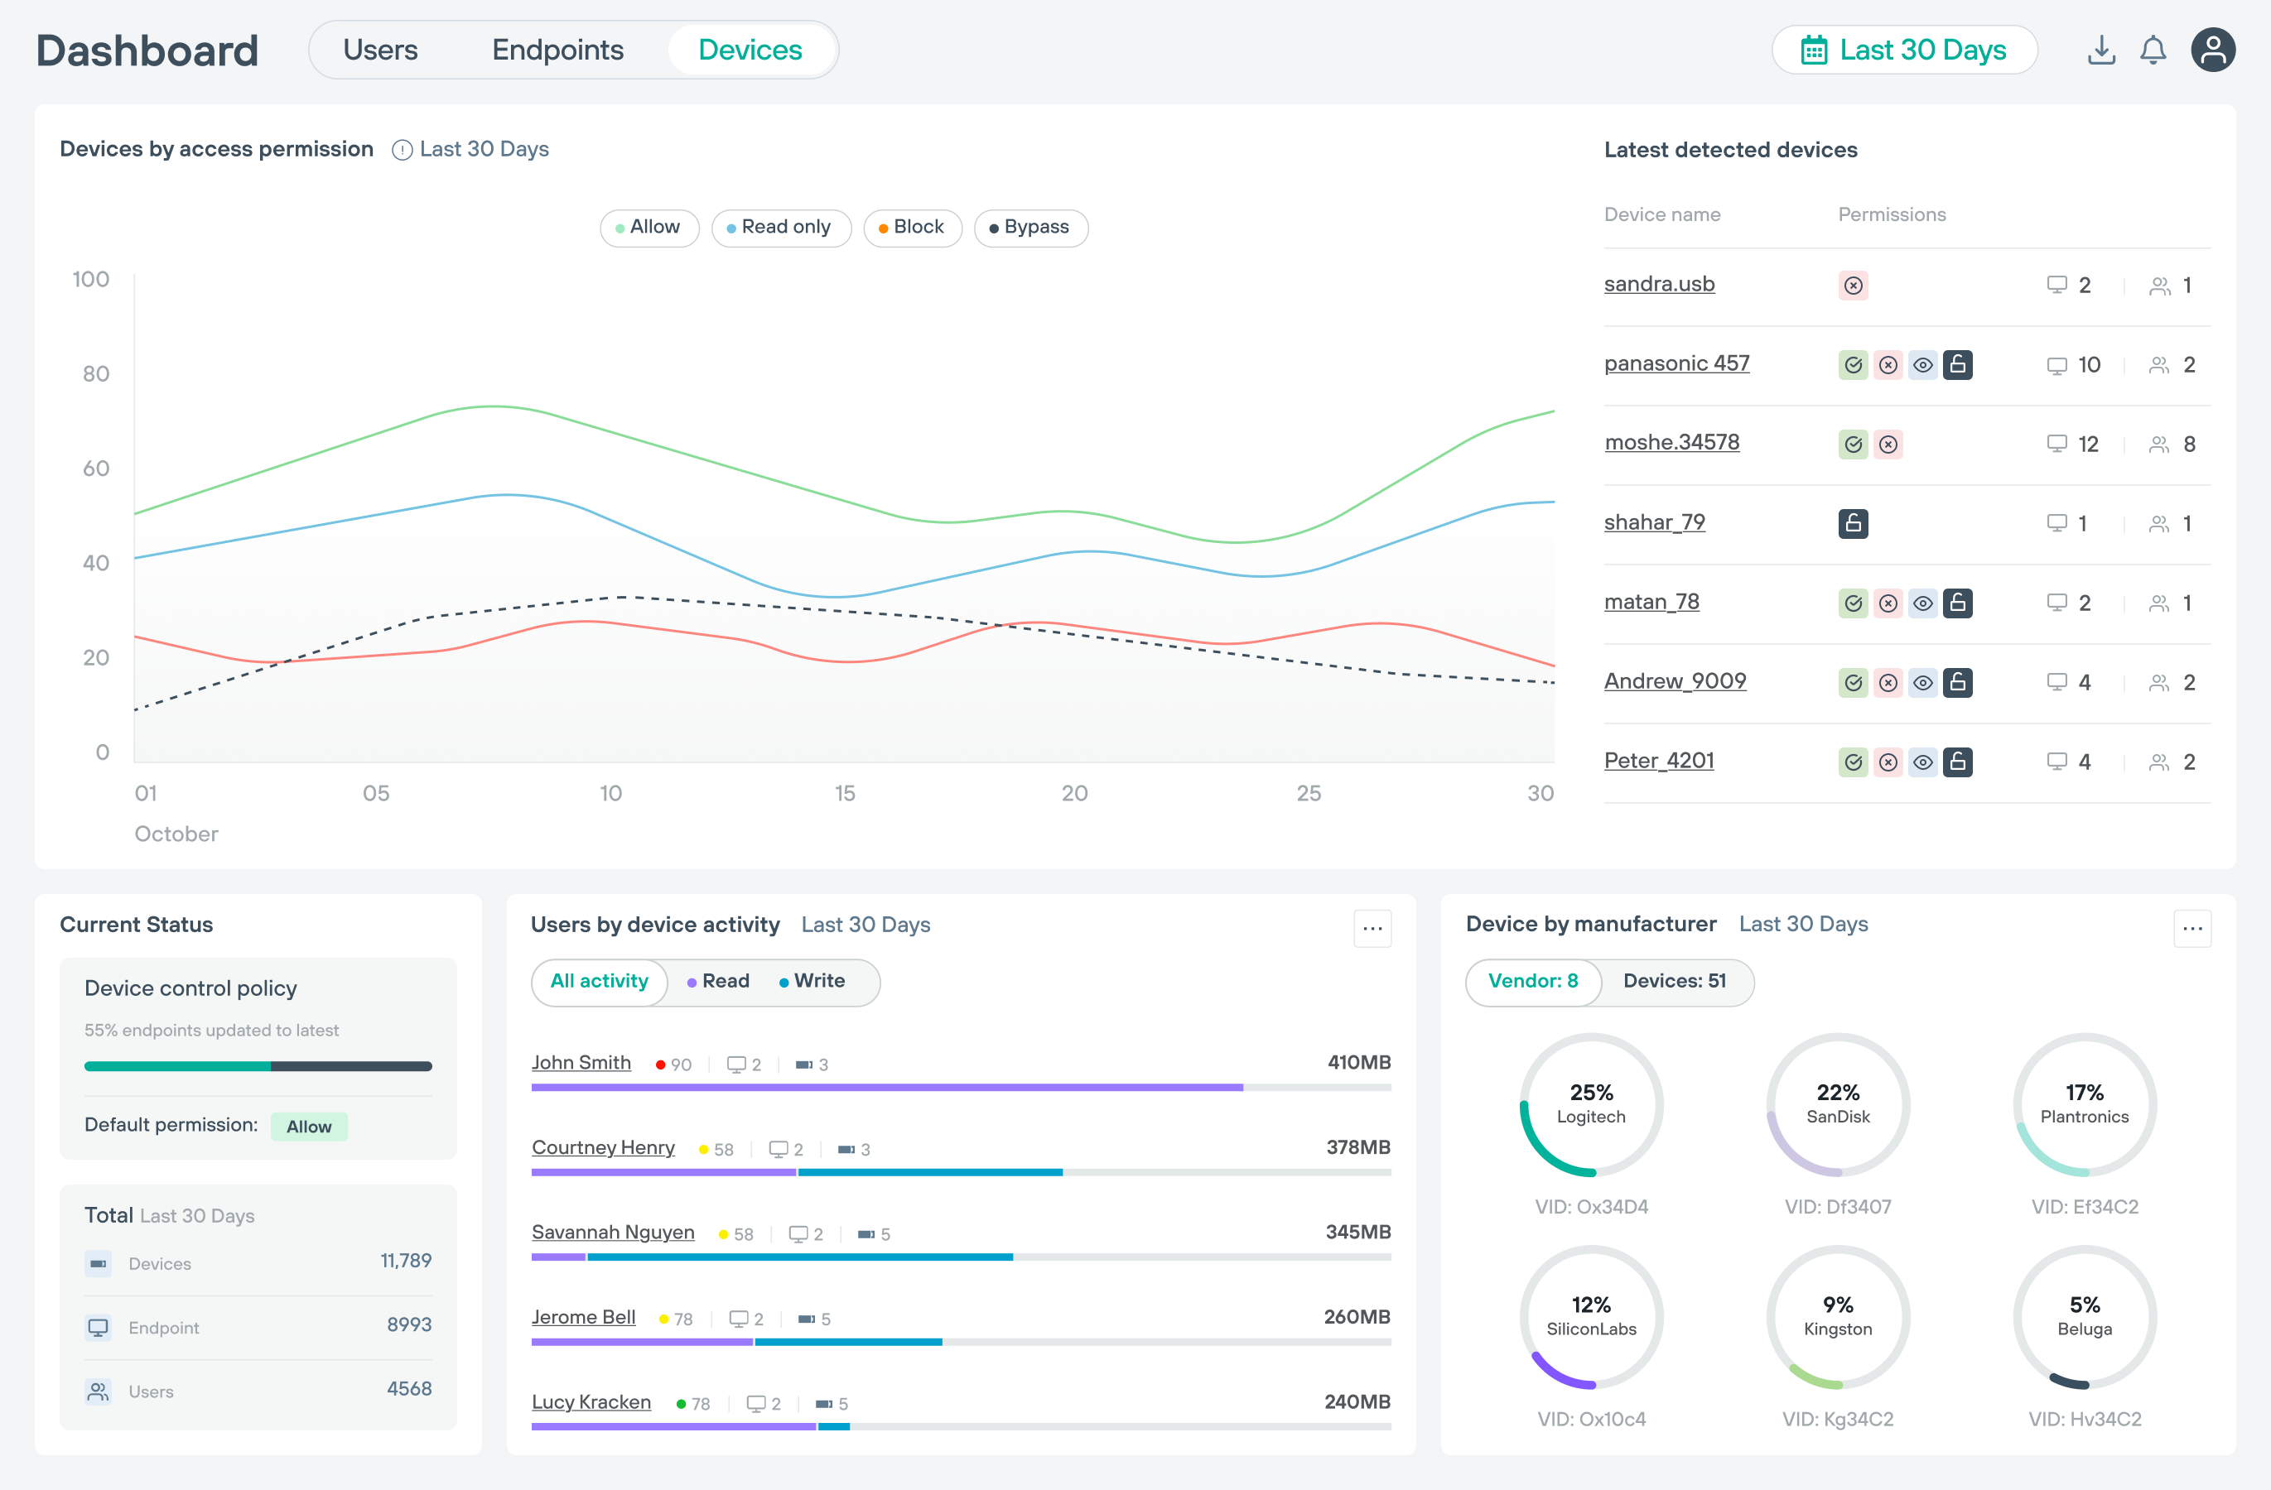Toggle the Allow series in chart legend
This screenshot has width=2271, height=1490.
[x=649, y=228]
